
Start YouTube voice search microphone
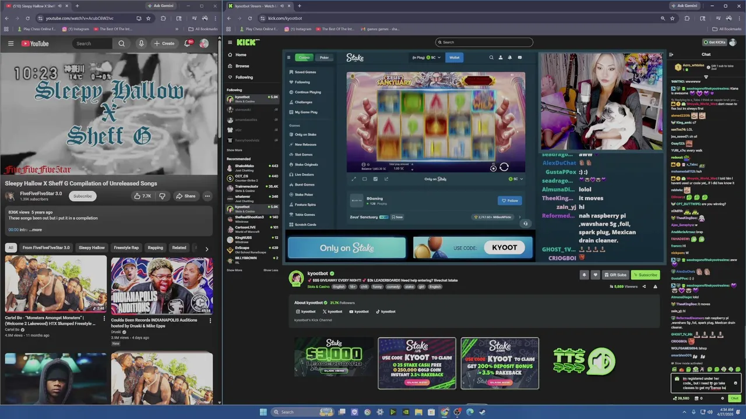pos(141,44)
